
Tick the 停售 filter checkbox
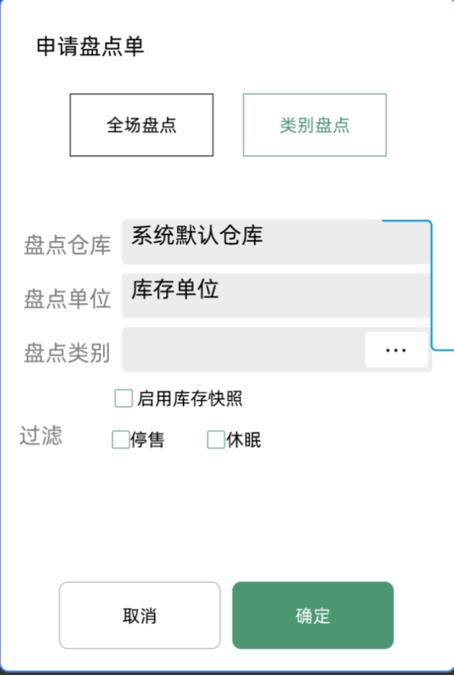coord(121,439)
